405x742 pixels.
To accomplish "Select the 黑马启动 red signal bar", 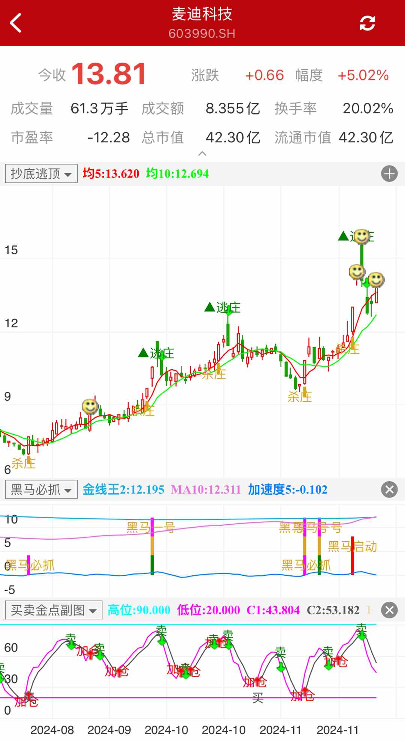I will point(352,555).
